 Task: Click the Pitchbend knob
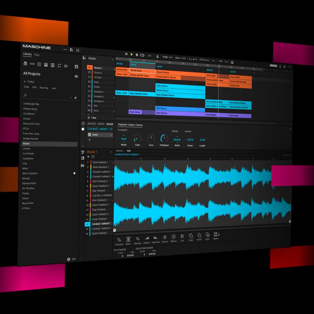[x=164, y=139]
